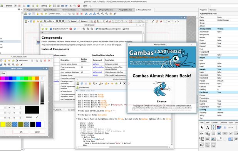Open the Project menu
The height and width of the screenshot is (151, 238).
(x=9, y=6)
